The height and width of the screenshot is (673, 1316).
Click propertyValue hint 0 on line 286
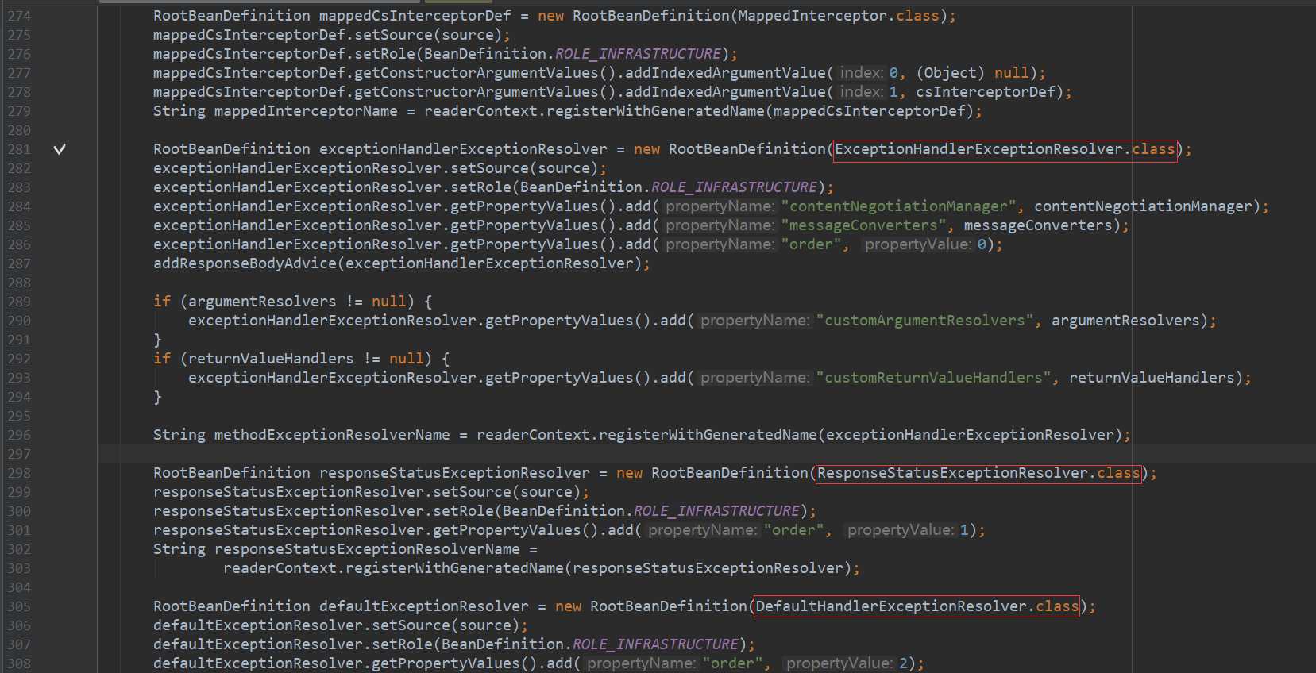coord(925,244)
